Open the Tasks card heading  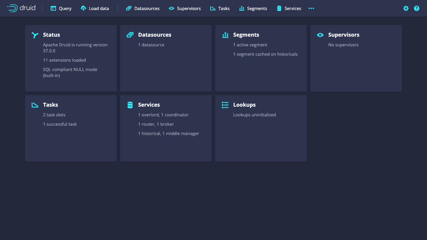tap(50, 105)
